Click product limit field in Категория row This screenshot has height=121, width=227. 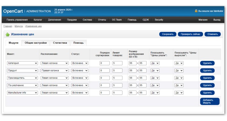coord(117,63)
